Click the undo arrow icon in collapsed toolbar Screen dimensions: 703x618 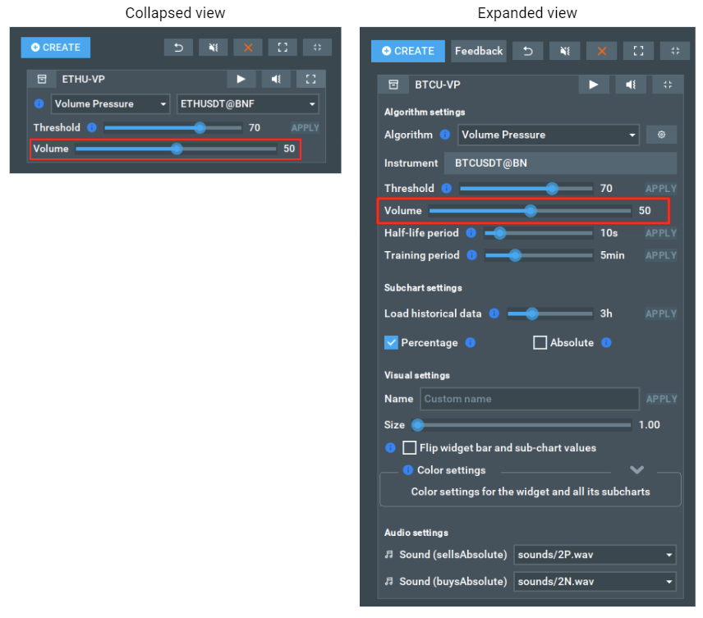click(x=178, y=48)
